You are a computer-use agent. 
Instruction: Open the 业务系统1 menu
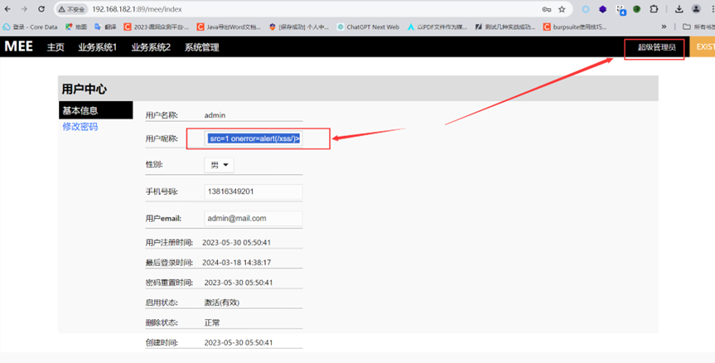[x=98, y=47]
